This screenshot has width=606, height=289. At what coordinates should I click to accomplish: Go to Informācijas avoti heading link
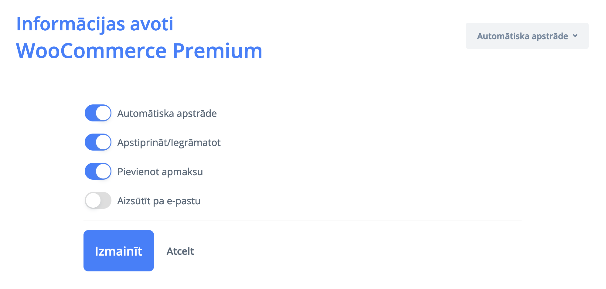95,24
